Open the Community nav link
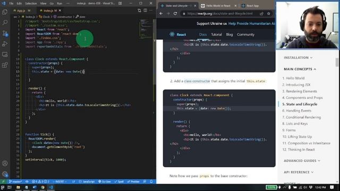This screenshot has width=340, height=191. pos(245,34)
